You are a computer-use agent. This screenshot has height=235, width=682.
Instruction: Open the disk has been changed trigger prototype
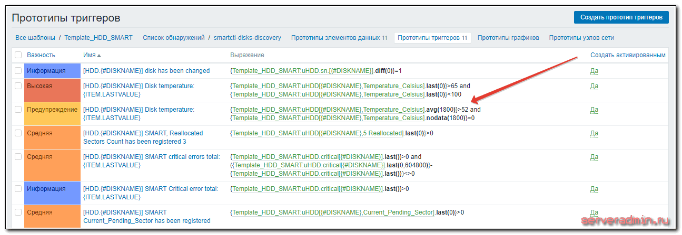click(146, 70)
